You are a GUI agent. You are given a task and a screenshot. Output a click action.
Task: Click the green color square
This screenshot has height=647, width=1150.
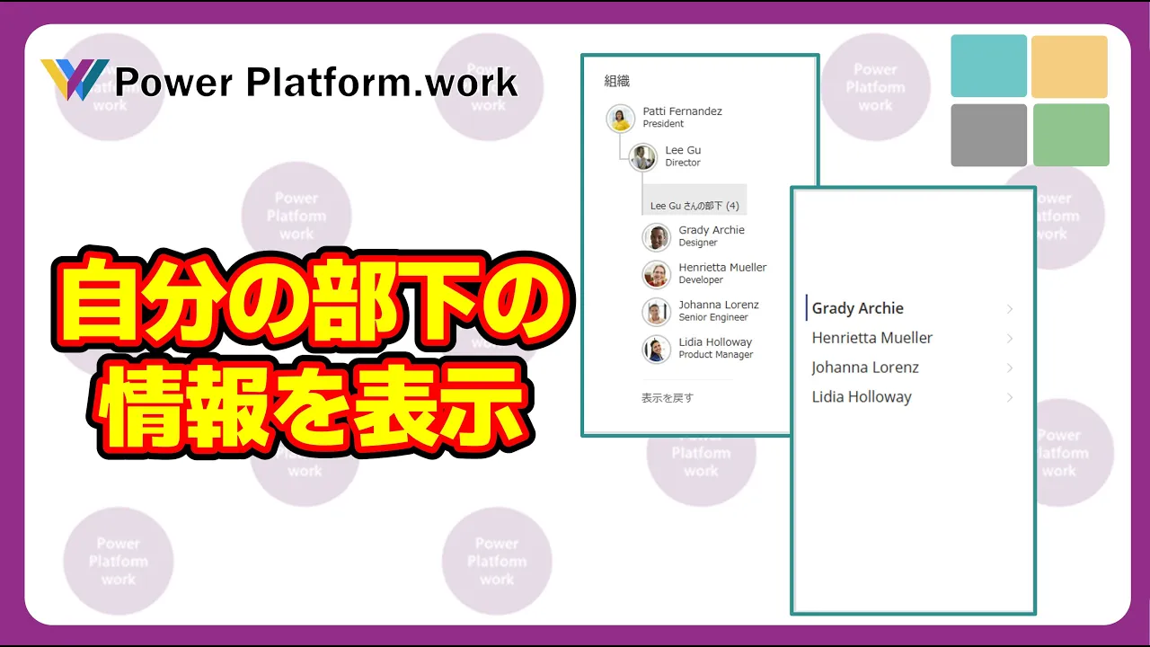[x=1071, y=135]
